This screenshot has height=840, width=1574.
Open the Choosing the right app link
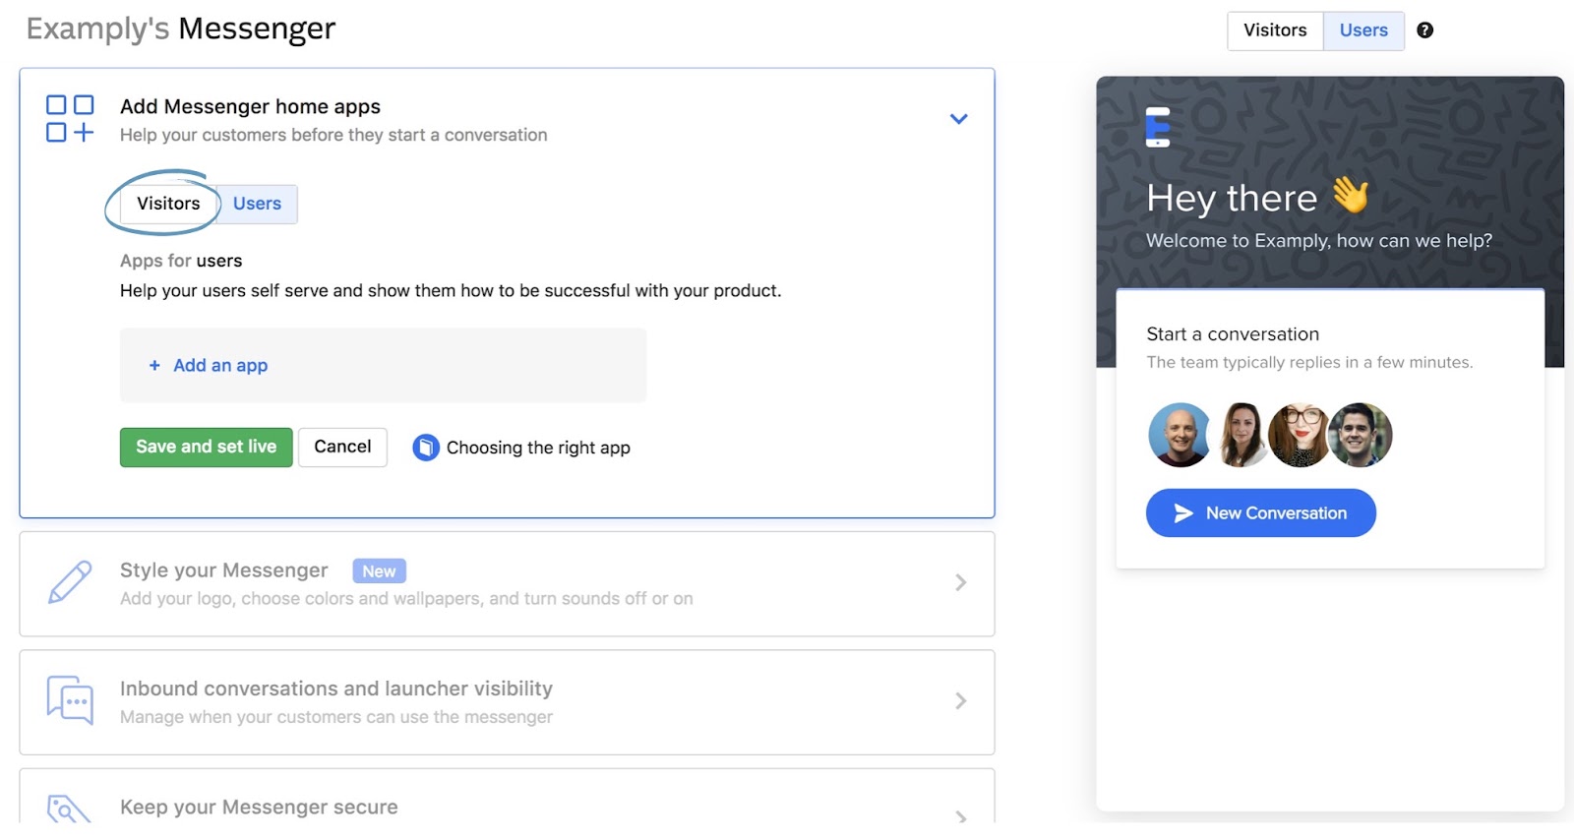coord(538,448)
